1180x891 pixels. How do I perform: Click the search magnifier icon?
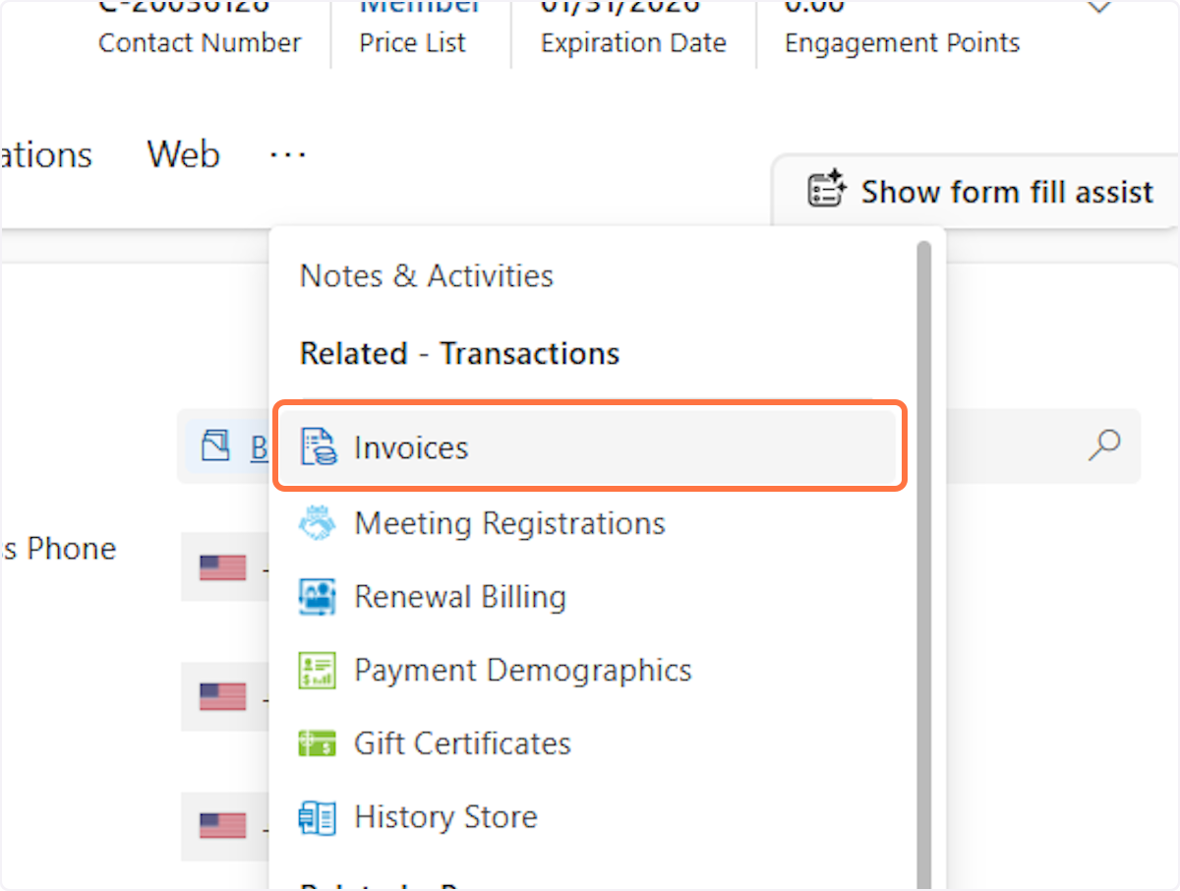pos(1104,445)
